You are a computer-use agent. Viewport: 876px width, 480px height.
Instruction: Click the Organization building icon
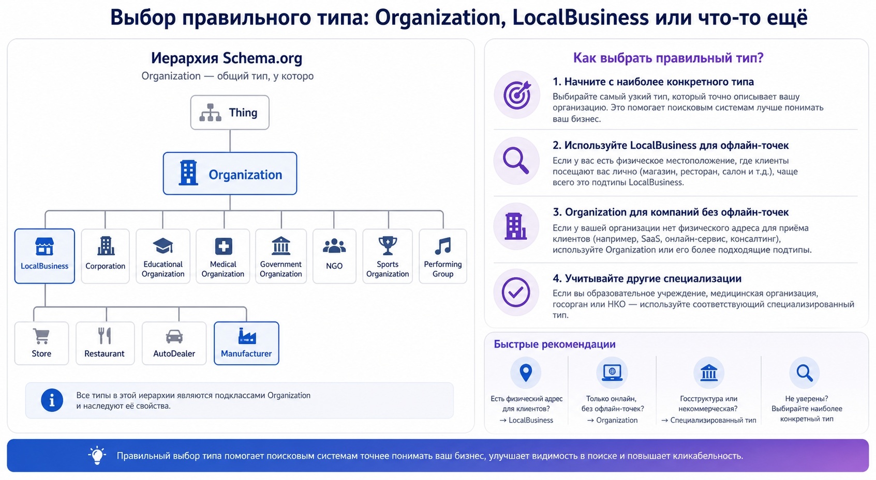point(188,173)
